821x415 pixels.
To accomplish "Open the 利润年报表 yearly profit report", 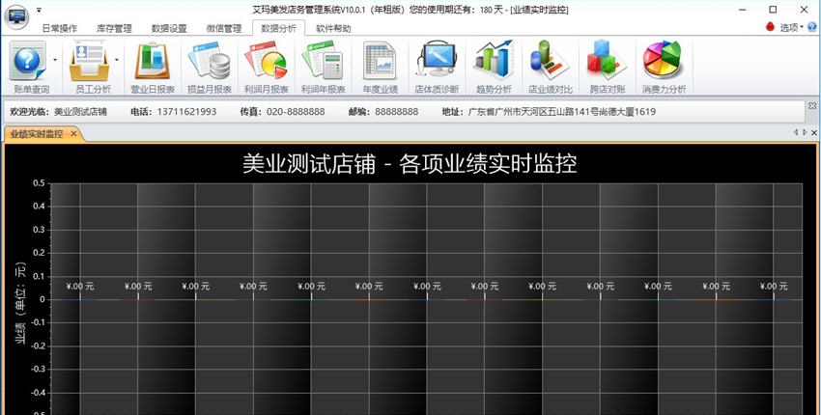I will pyautogui.click(x=323, y=68).
